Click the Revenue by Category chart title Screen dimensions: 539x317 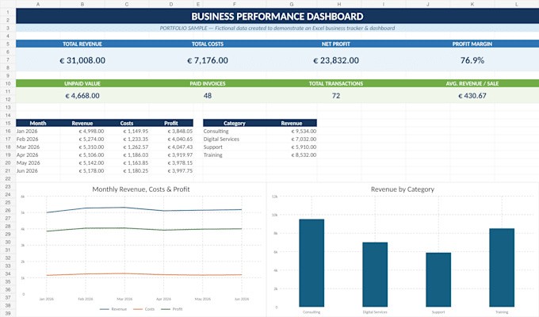click(403, 189)
